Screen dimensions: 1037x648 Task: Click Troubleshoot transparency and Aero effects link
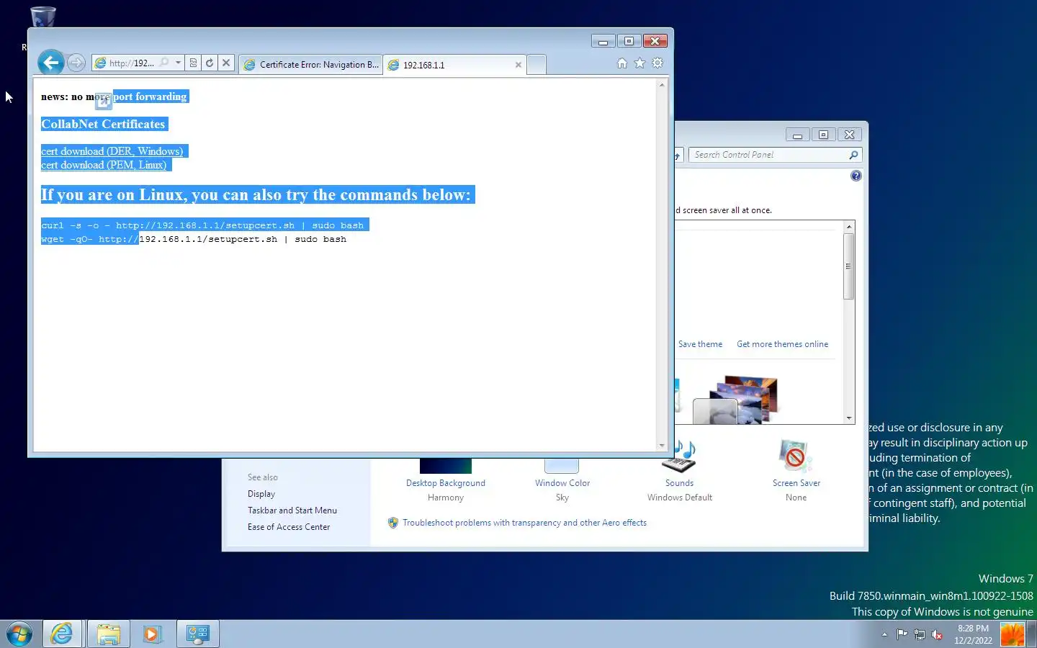(524, 523)
